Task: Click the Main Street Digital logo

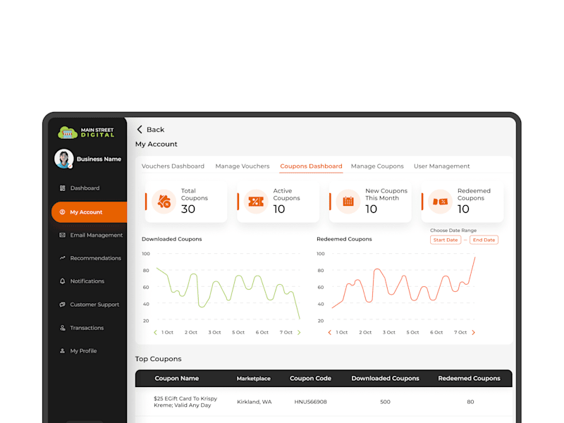Action: click(86, 133)
